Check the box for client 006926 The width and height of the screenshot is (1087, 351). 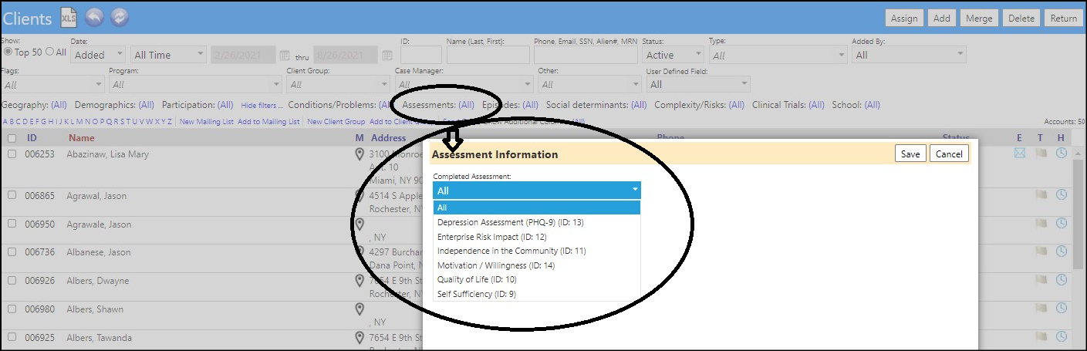12,281
